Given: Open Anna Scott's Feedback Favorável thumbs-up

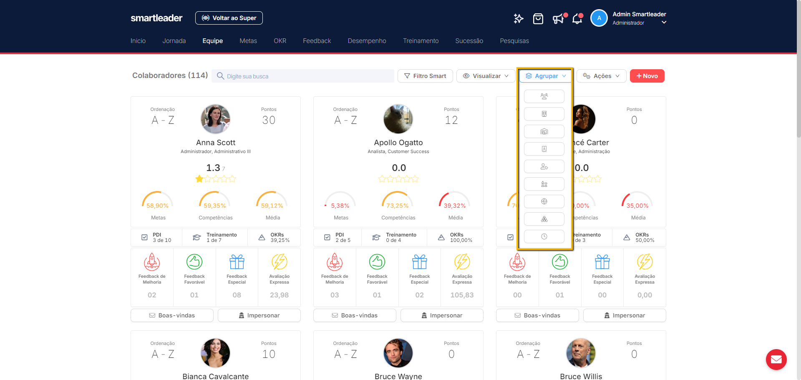Looking at the screenshot, I should click(x=194, y=262).
